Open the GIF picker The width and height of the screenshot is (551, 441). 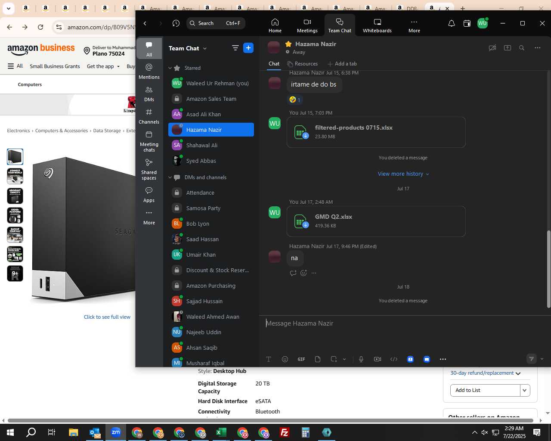click(x=301, y=359)
